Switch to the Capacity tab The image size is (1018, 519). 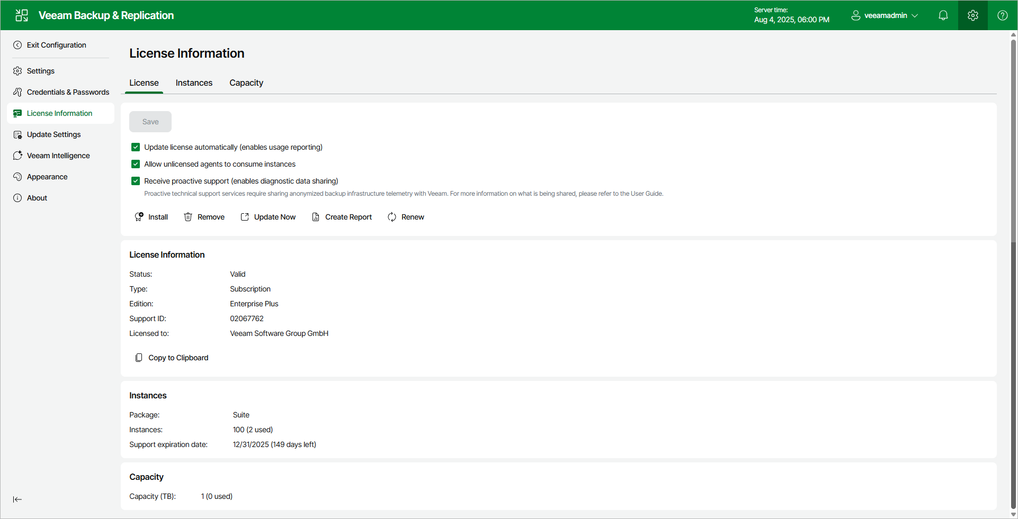click(x=246, y=83)
